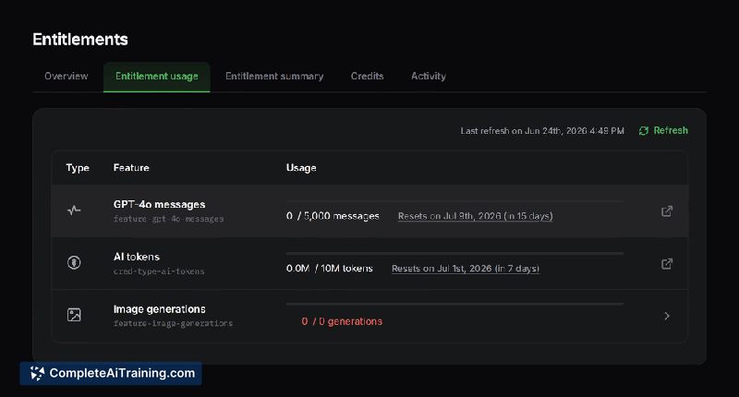Click the feature-image-generations identifier
The width and height of the screenshot is (739, 397).
173,323
